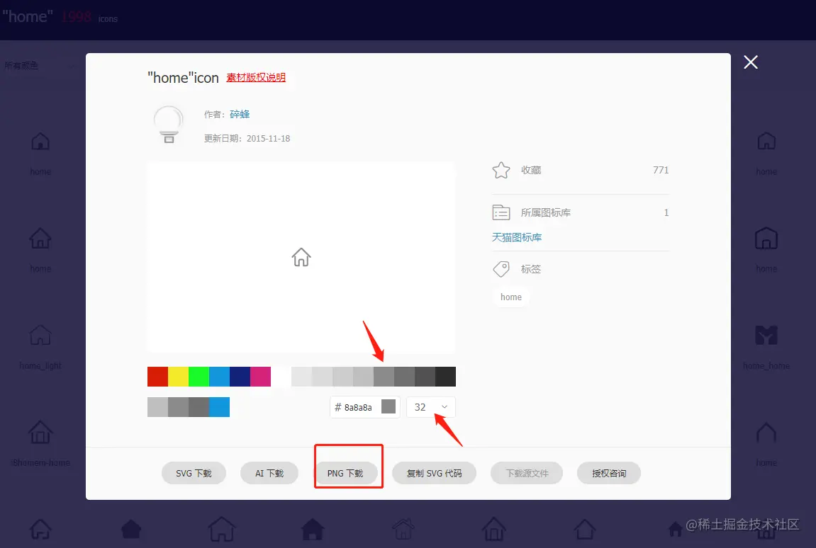Click the PNG 下载 button

coord(345,473)
